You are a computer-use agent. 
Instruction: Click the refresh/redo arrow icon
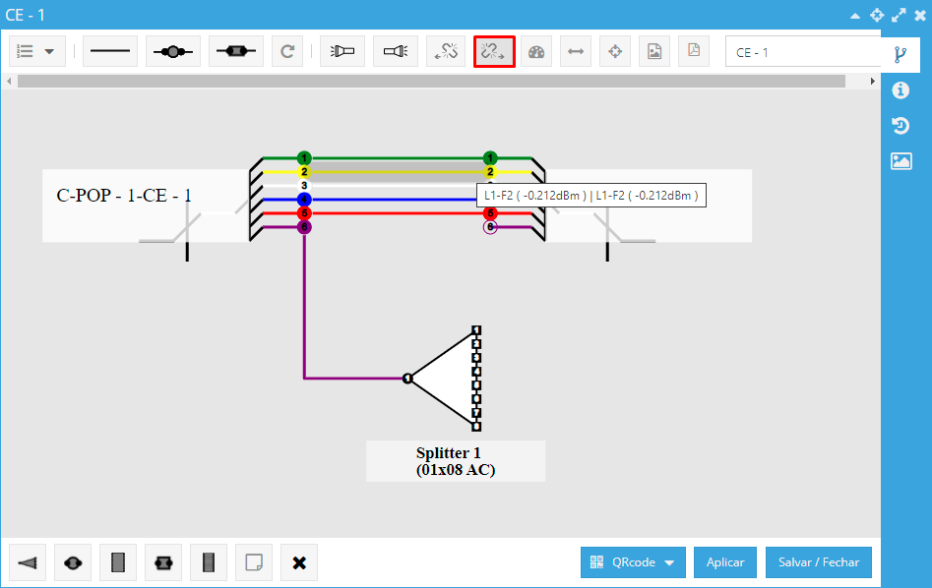(287, 52)
